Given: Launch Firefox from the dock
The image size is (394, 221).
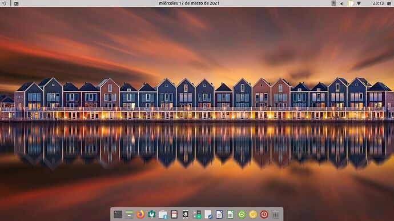Looking at the screenshot, I should [x=140, y=215].
